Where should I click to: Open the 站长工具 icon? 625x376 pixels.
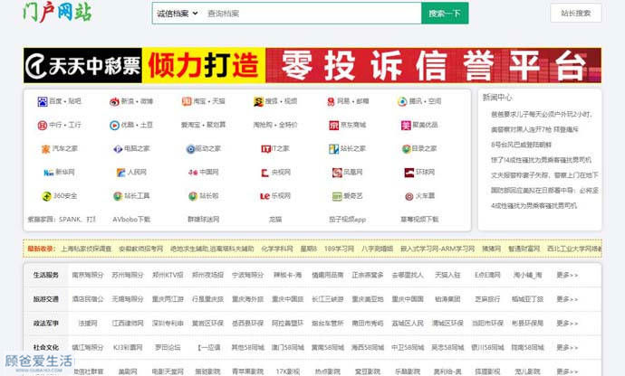pyautogui.click(x=118, y=196)
